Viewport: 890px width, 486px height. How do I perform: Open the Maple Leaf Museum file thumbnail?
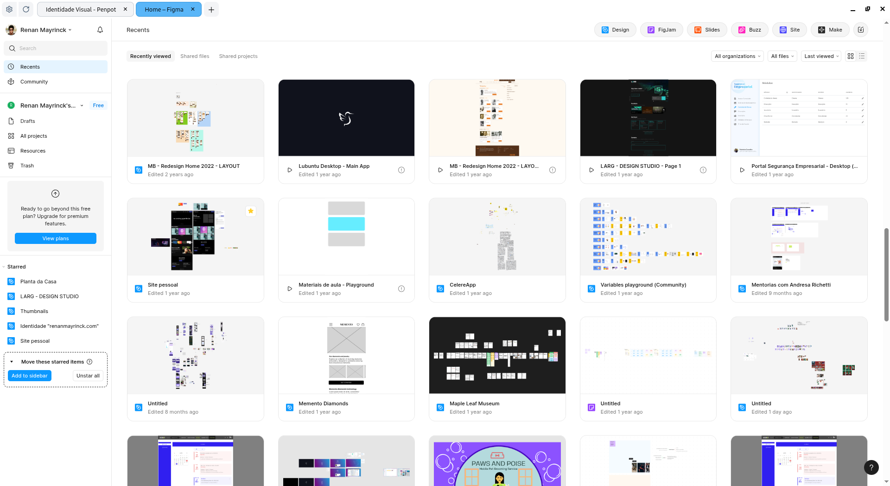497,355
